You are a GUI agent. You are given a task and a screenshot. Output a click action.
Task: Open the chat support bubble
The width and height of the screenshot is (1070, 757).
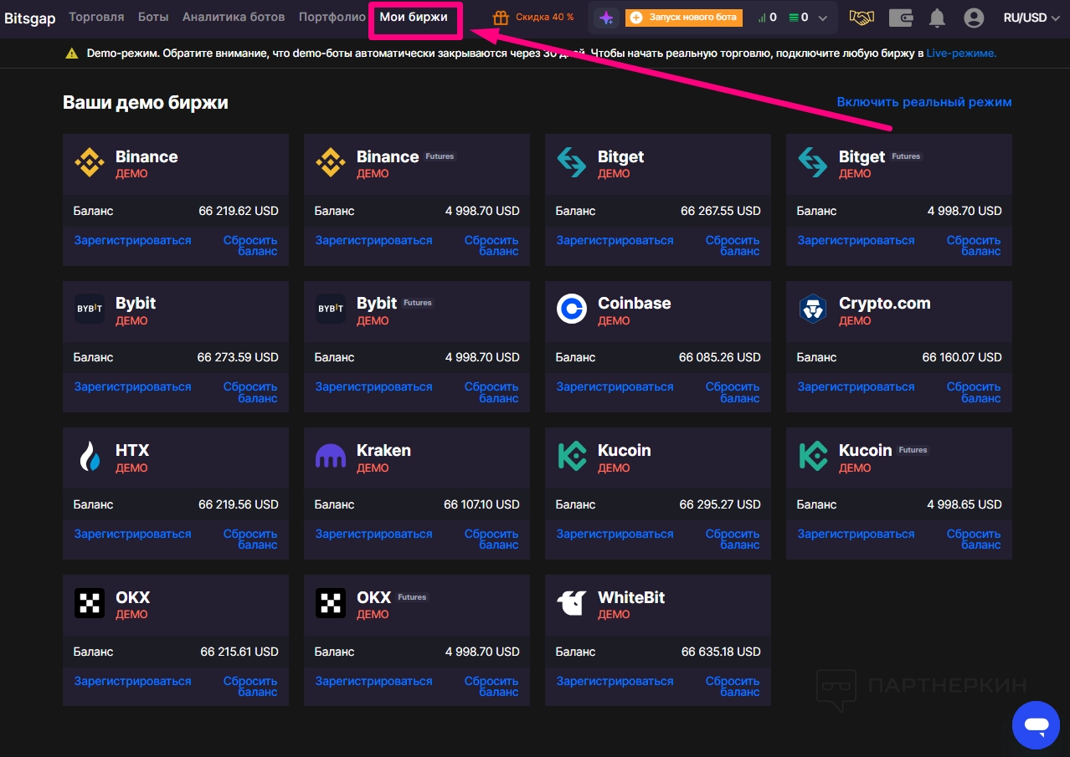coord(1036,724)
